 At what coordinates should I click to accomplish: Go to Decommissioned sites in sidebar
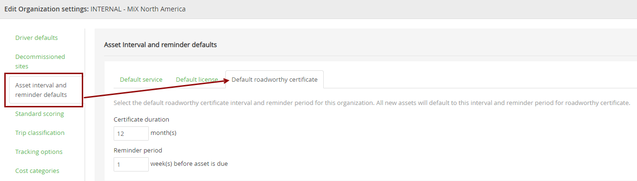coord(40,61)
